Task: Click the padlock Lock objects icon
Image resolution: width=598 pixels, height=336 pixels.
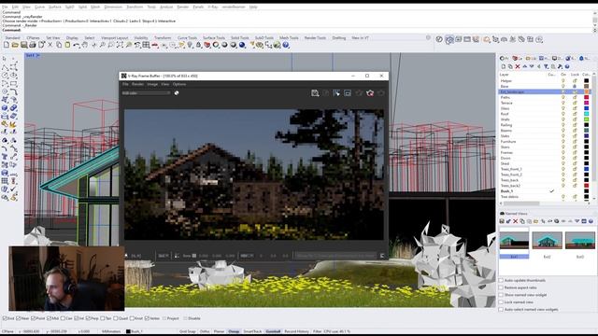Action: (198, 45)
